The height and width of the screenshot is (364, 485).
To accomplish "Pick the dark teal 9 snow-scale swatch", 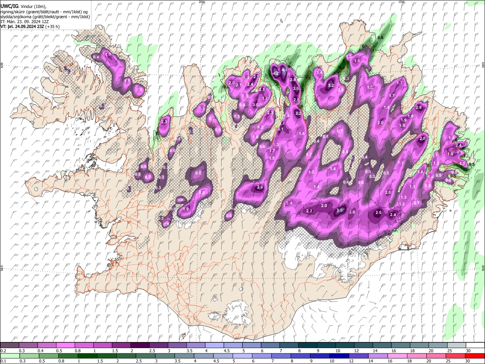I will (326, 345).
